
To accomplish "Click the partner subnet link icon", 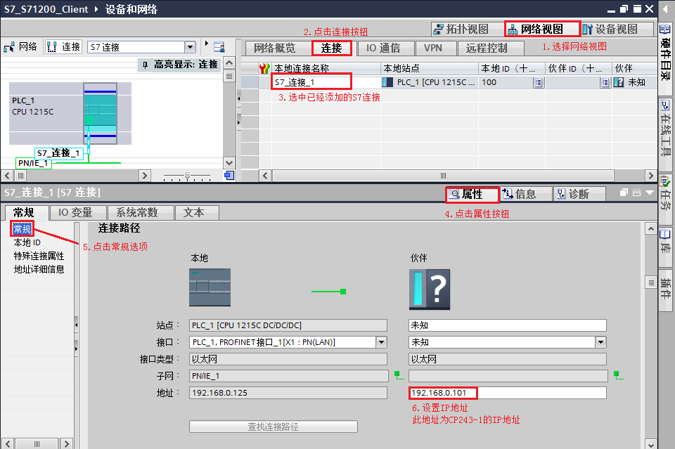I will pyautogui.click(x=618, y=375).
